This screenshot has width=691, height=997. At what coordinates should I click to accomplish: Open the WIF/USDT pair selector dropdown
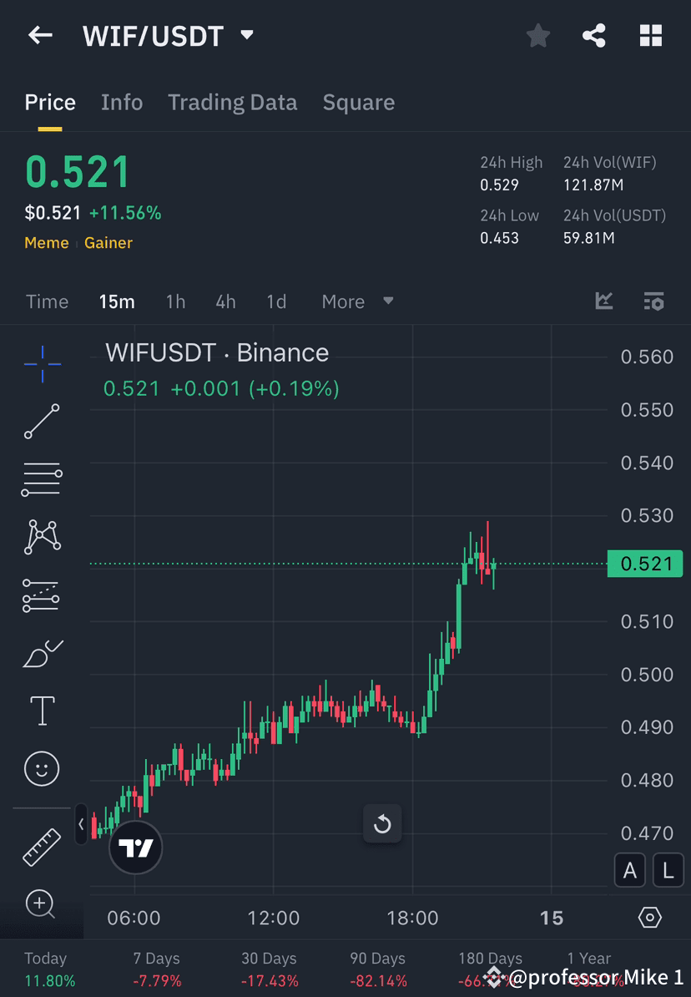pos(246,35)
